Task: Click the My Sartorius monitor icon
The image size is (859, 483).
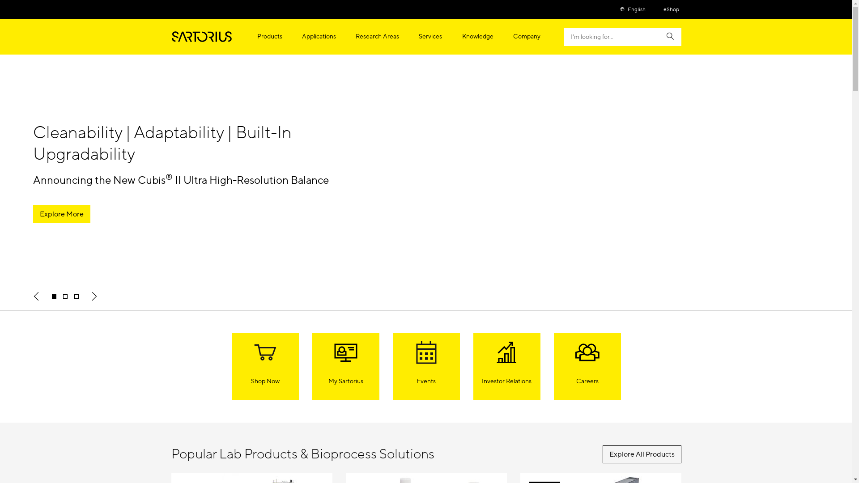Action: tap(345, 352)
